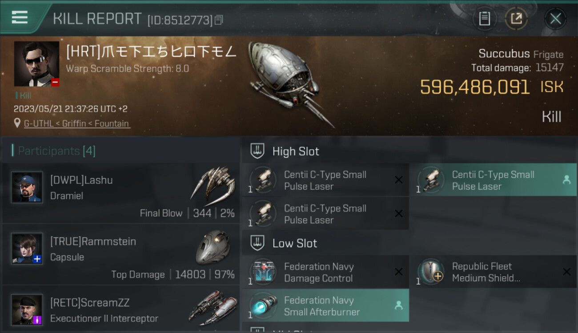578x333 pixels.
Task: Select the Dramiel ship icon
Action: coord(213,183)
